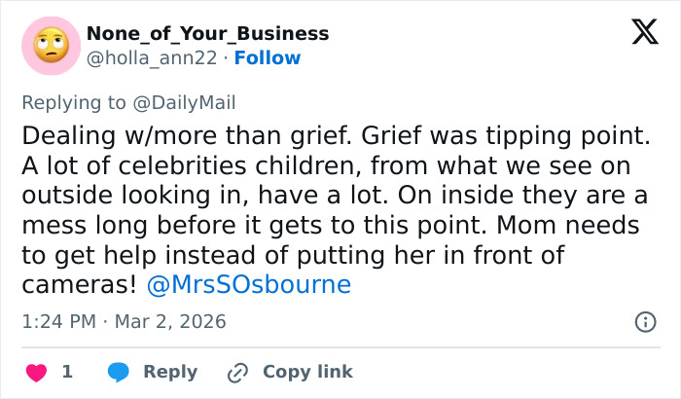Open None_of_Your_Business profile name

tap(207, 33)
